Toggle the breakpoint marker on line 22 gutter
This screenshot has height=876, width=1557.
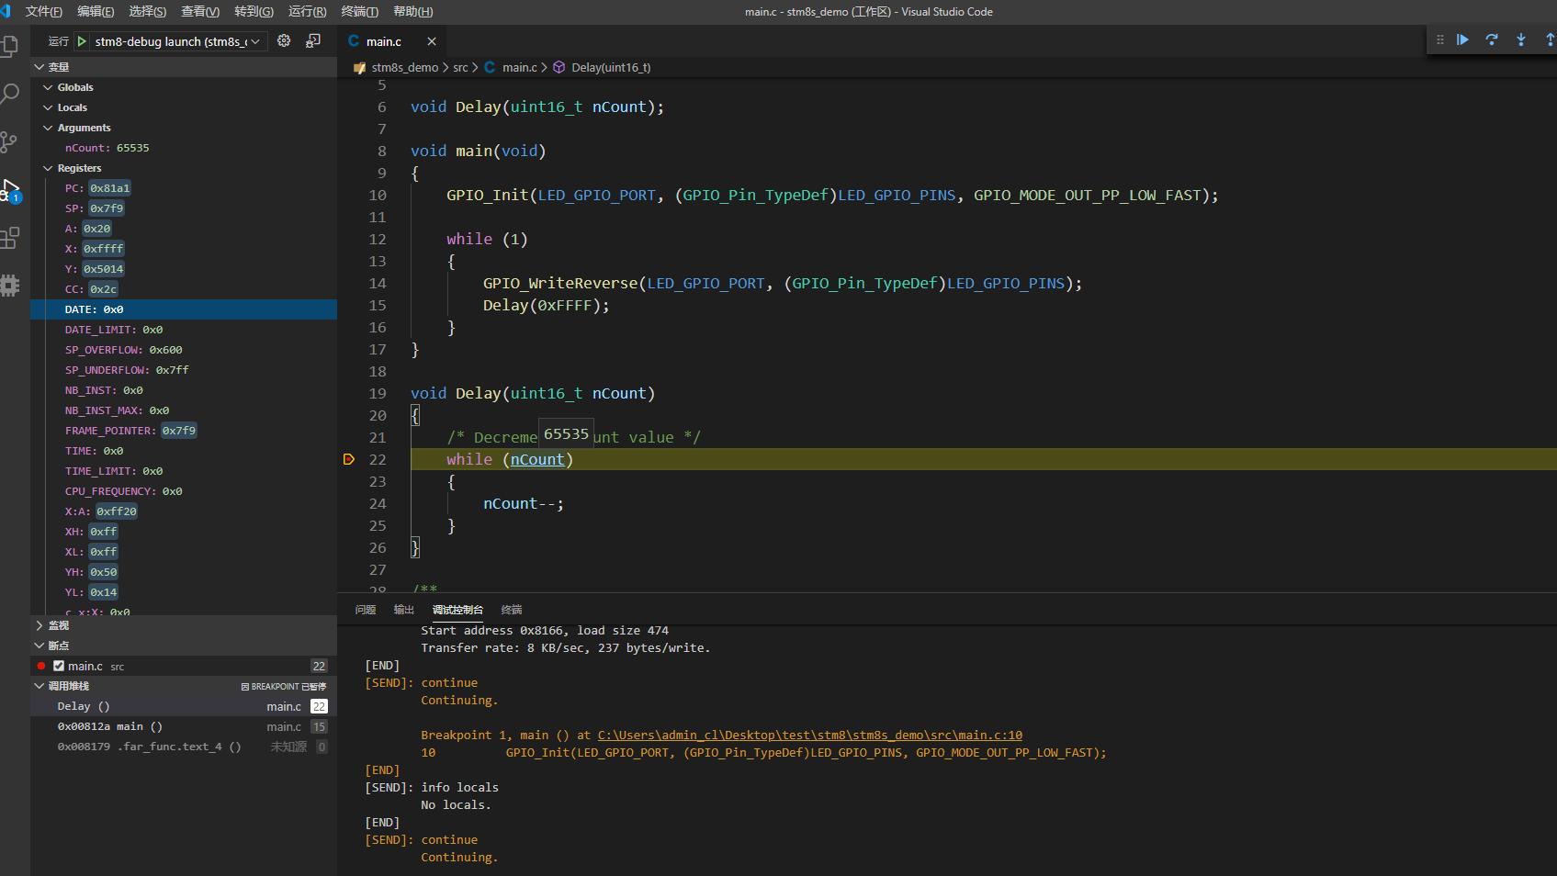coord(349,459)
